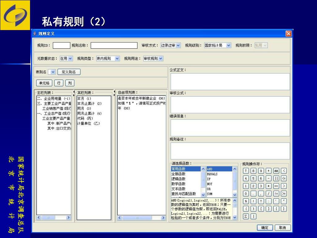Select 二、企业用电量 in 主栏列表
This screenshot has height=238, width=317.
tap(54, 99)
